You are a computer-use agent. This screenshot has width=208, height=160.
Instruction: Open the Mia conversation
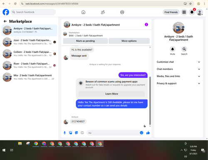pos(29,77)
